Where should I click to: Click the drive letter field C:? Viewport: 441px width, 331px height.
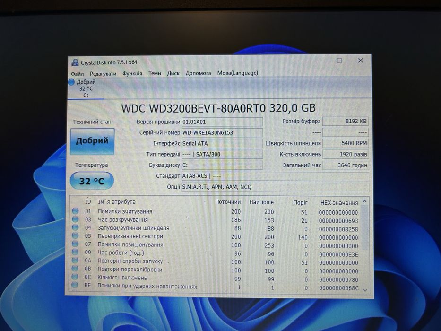pyautogui.click(x=222, y=165)
